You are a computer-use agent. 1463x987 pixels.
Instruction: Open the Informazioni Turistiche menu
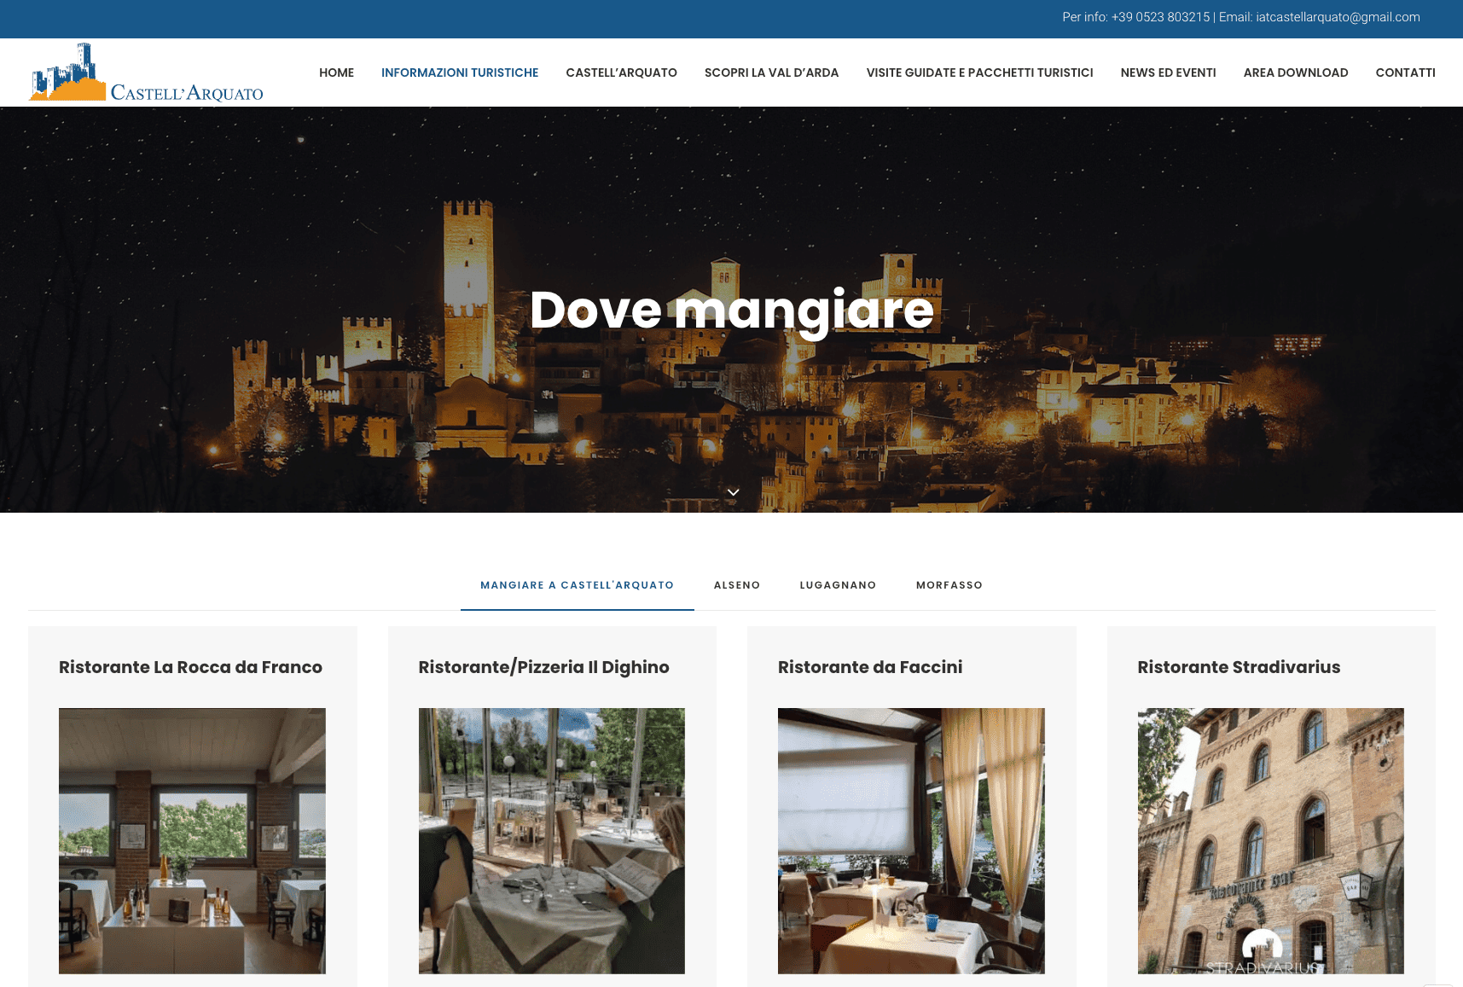459,73
